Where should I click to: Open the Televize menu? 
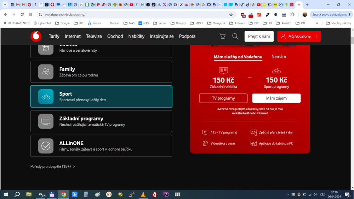coord(94,36)
